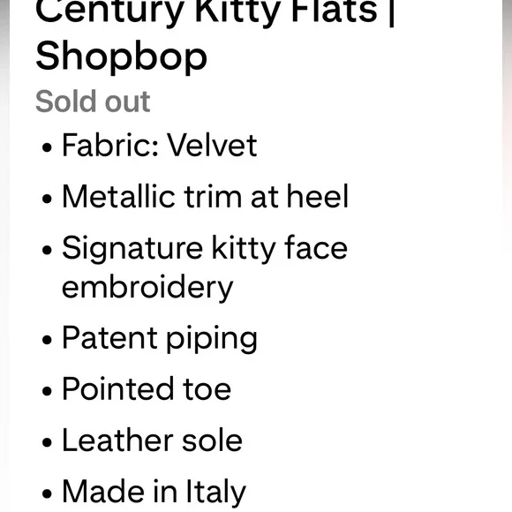Click the bullet dot before 'Made in Italy'
This screenshot has height=512, width=512.
[x=47, y=493]
